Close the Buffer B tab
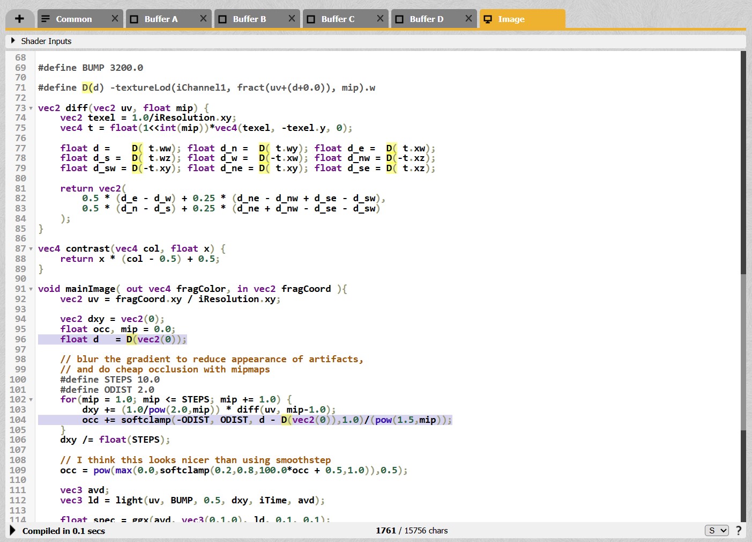This screenshot has height=542, width=752. tap(292, 19)
